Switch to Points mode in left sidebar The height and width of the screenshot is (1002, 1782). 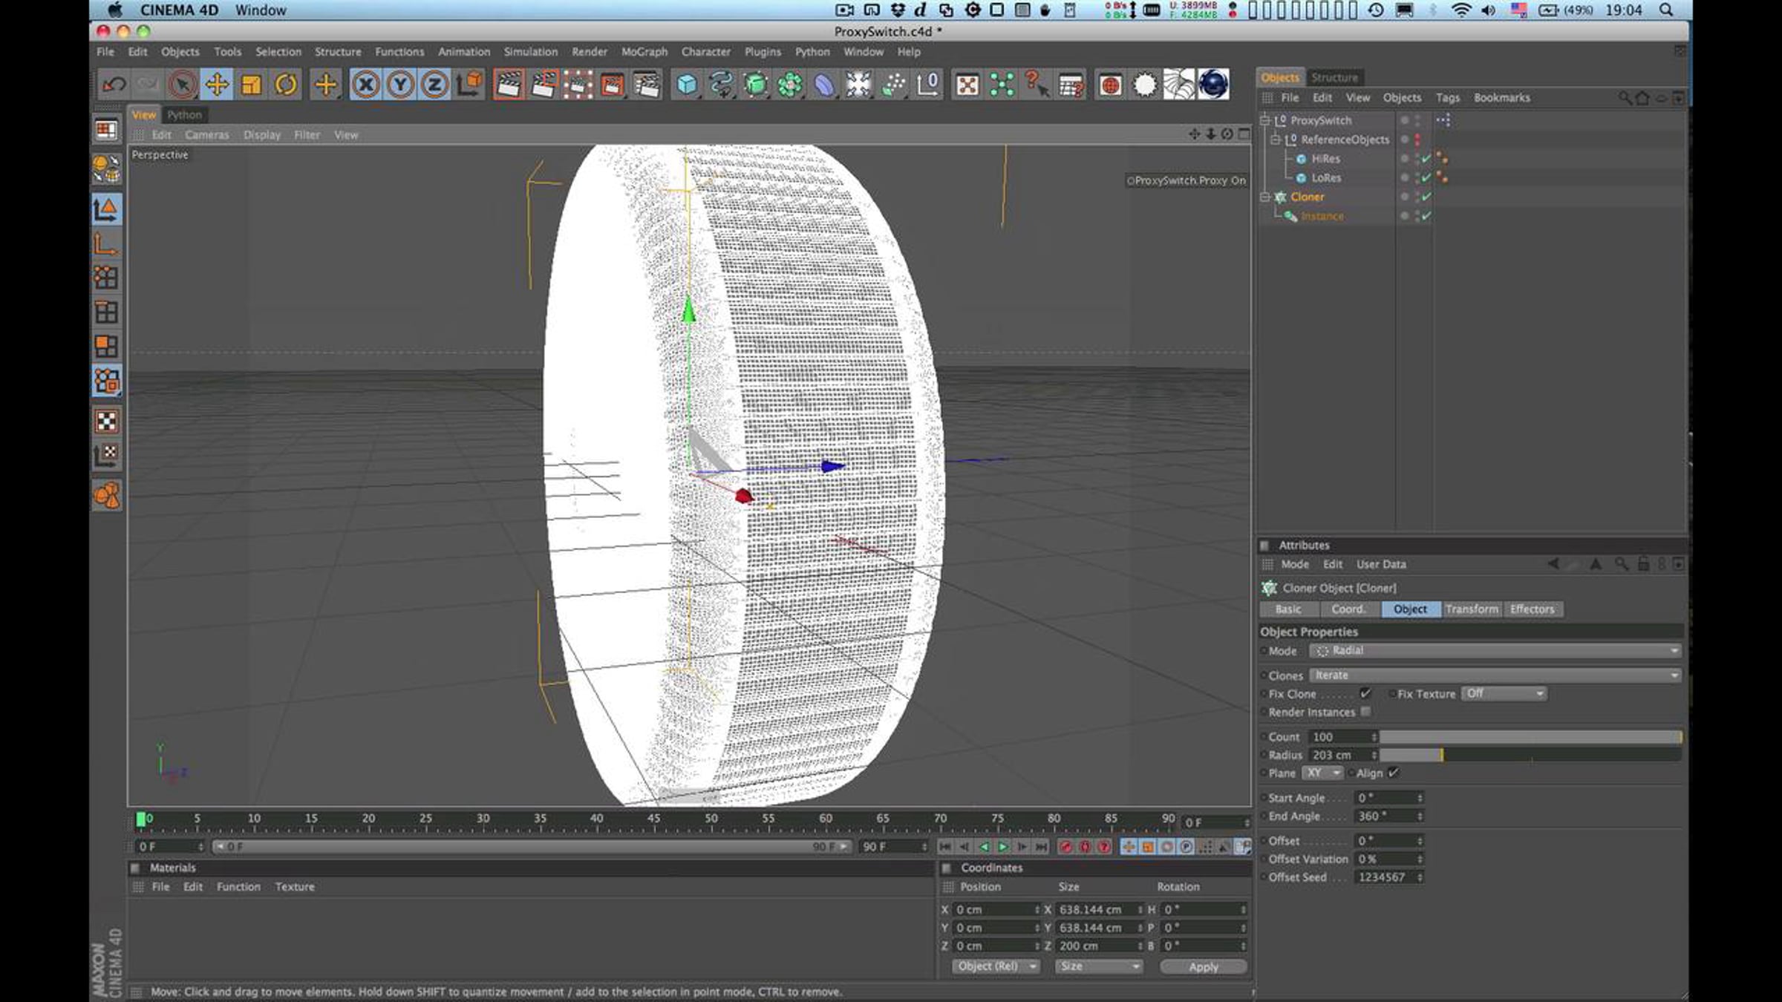click(107, 278)
